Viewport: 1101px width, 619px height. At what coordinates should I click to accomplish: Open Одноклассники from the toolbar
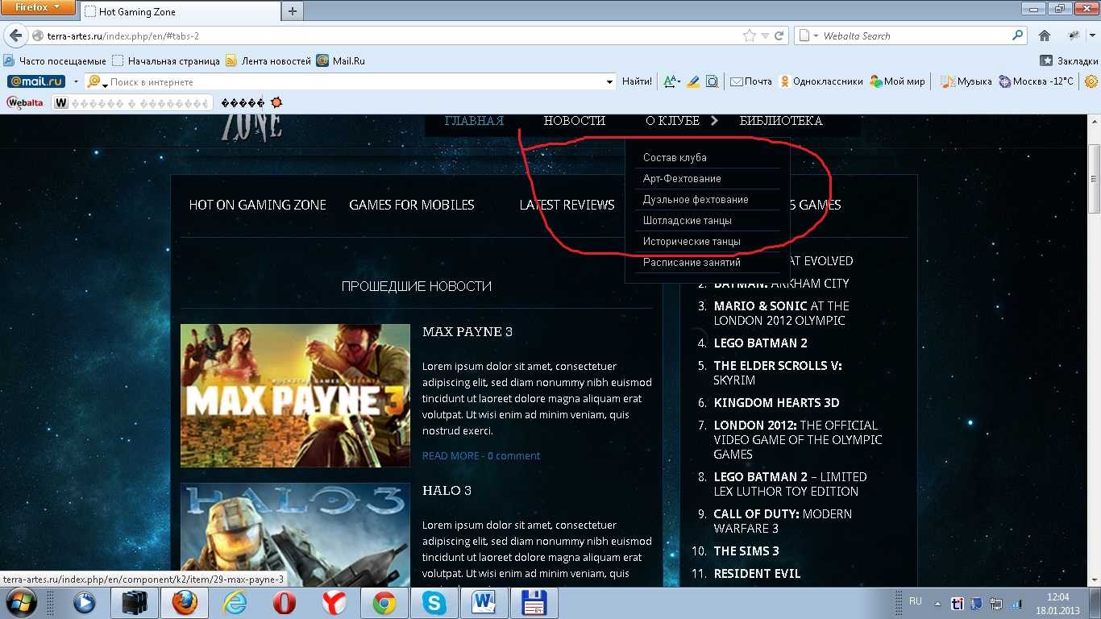point(821,81)
